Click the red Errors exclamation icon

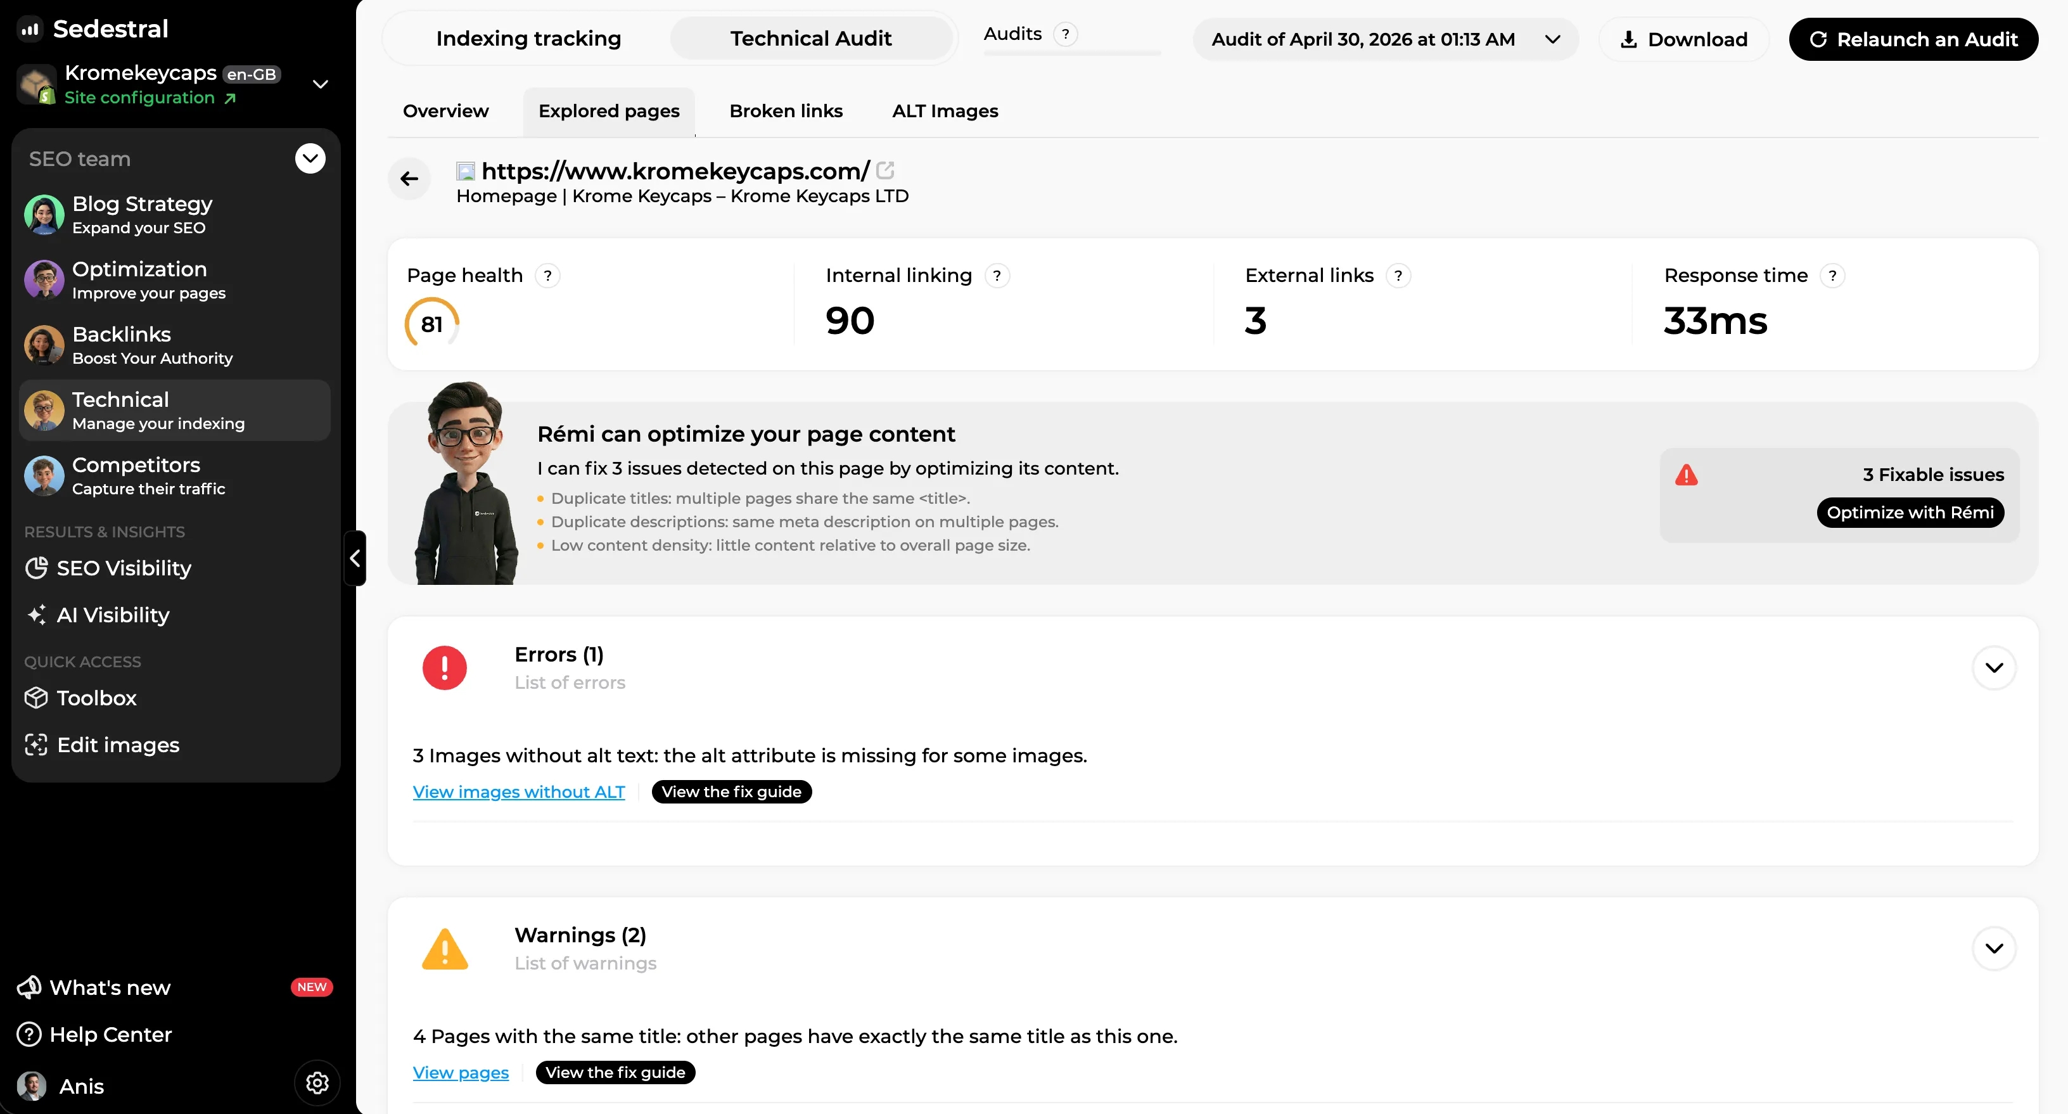tap(445, 667)
